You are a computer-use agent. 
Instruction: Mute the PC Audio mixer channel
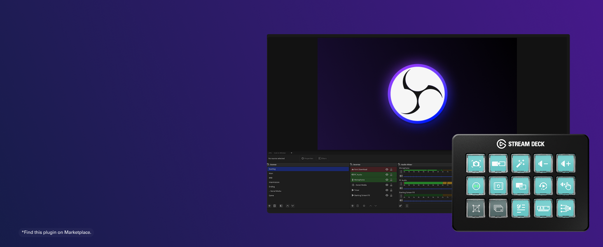pyautogui.click(x=401, y=188)
